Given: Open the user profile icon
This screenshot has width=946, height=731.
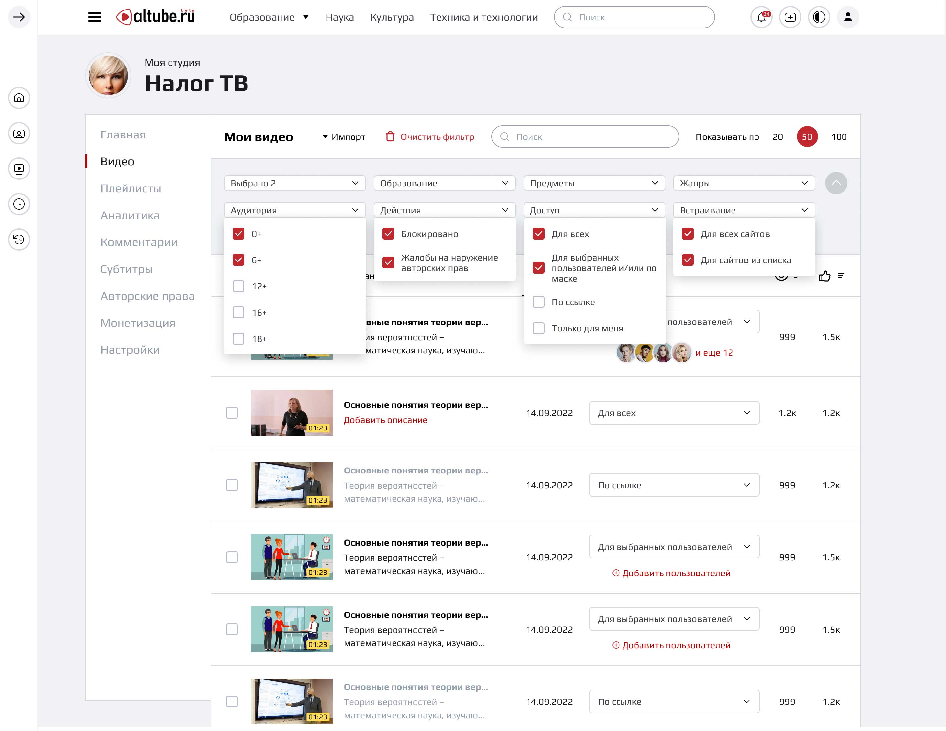Looking at the screenshot, I should (848, 17).
